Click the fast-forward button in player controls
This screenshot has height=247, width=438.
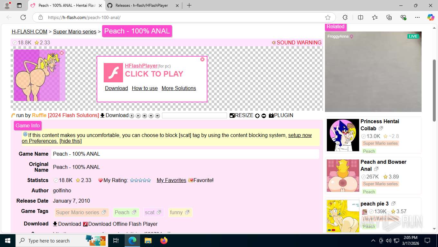[x=157, y=116]
